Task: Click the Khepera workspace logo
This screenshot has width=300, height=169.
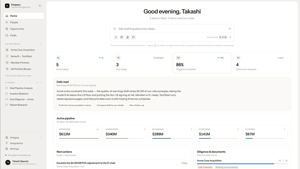Action: click(x=7, y=6)
